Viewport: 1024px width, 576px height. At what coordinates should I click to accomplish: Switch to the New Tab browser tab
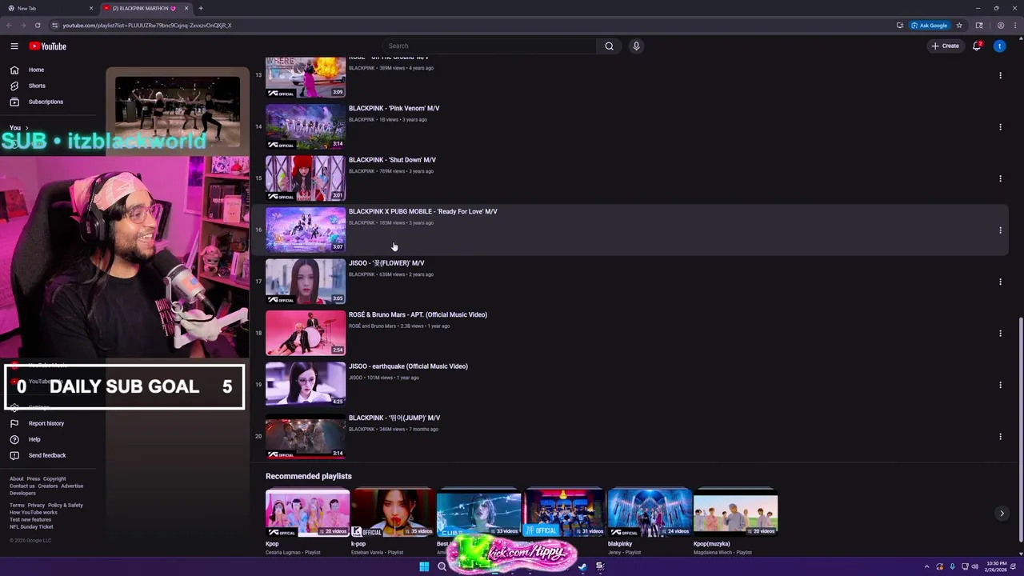click(x=48, y=8)
